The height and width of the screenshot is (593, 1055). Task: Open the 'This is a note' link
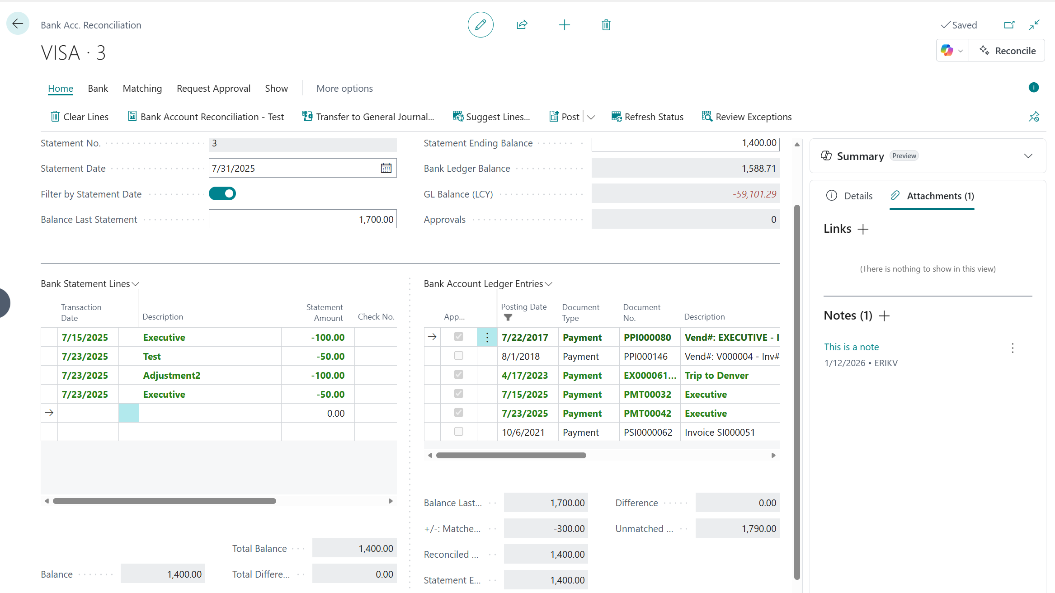tap(851, 347)
